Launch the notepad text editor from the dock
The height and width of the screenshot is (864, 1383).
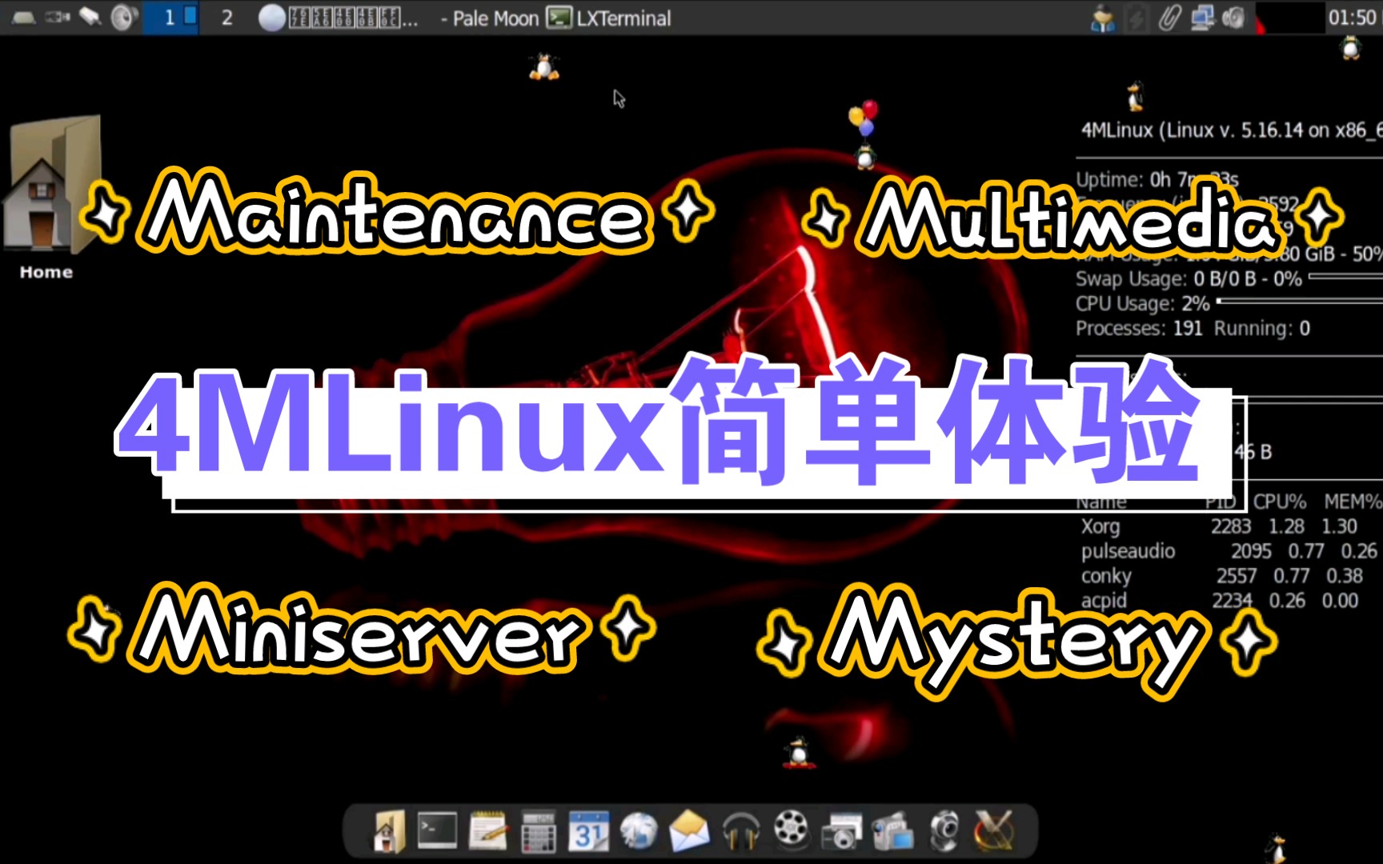click(x=487, y=832)
